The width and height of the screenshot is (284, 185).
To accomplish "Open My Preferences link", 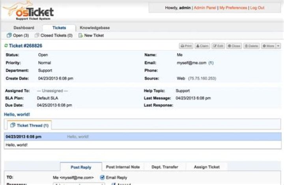I will (233, 8).
